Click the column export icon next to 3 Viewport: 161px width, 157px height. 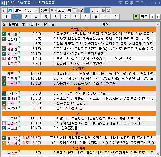103,10
